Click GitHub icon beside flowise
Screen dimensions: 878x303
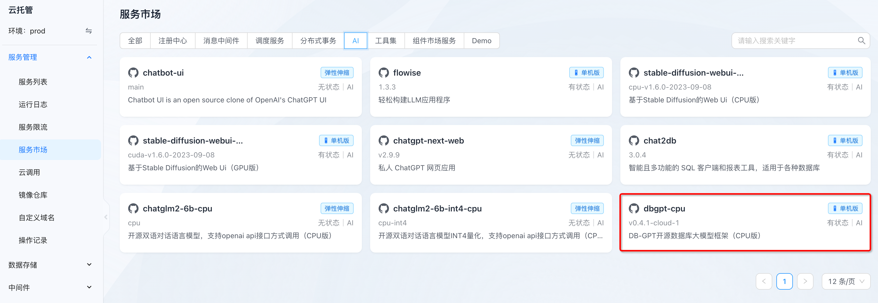pos(384,73)
